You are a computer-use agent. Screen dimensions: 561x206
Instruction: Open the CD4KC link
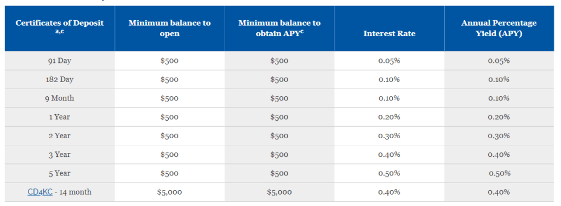coord(40,192)
